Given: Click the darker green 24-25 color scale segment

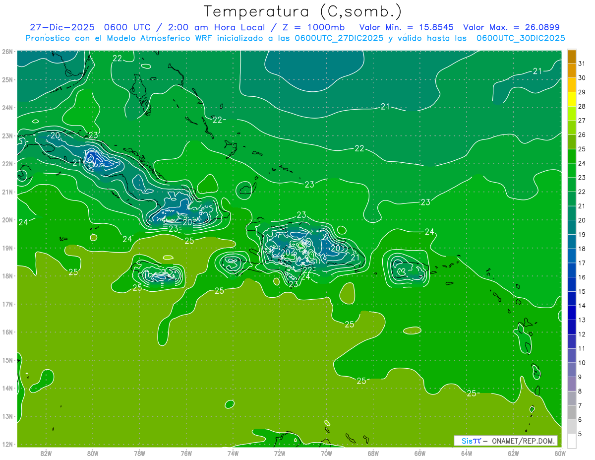Looking at the screenshot, I should coord(572,157).
